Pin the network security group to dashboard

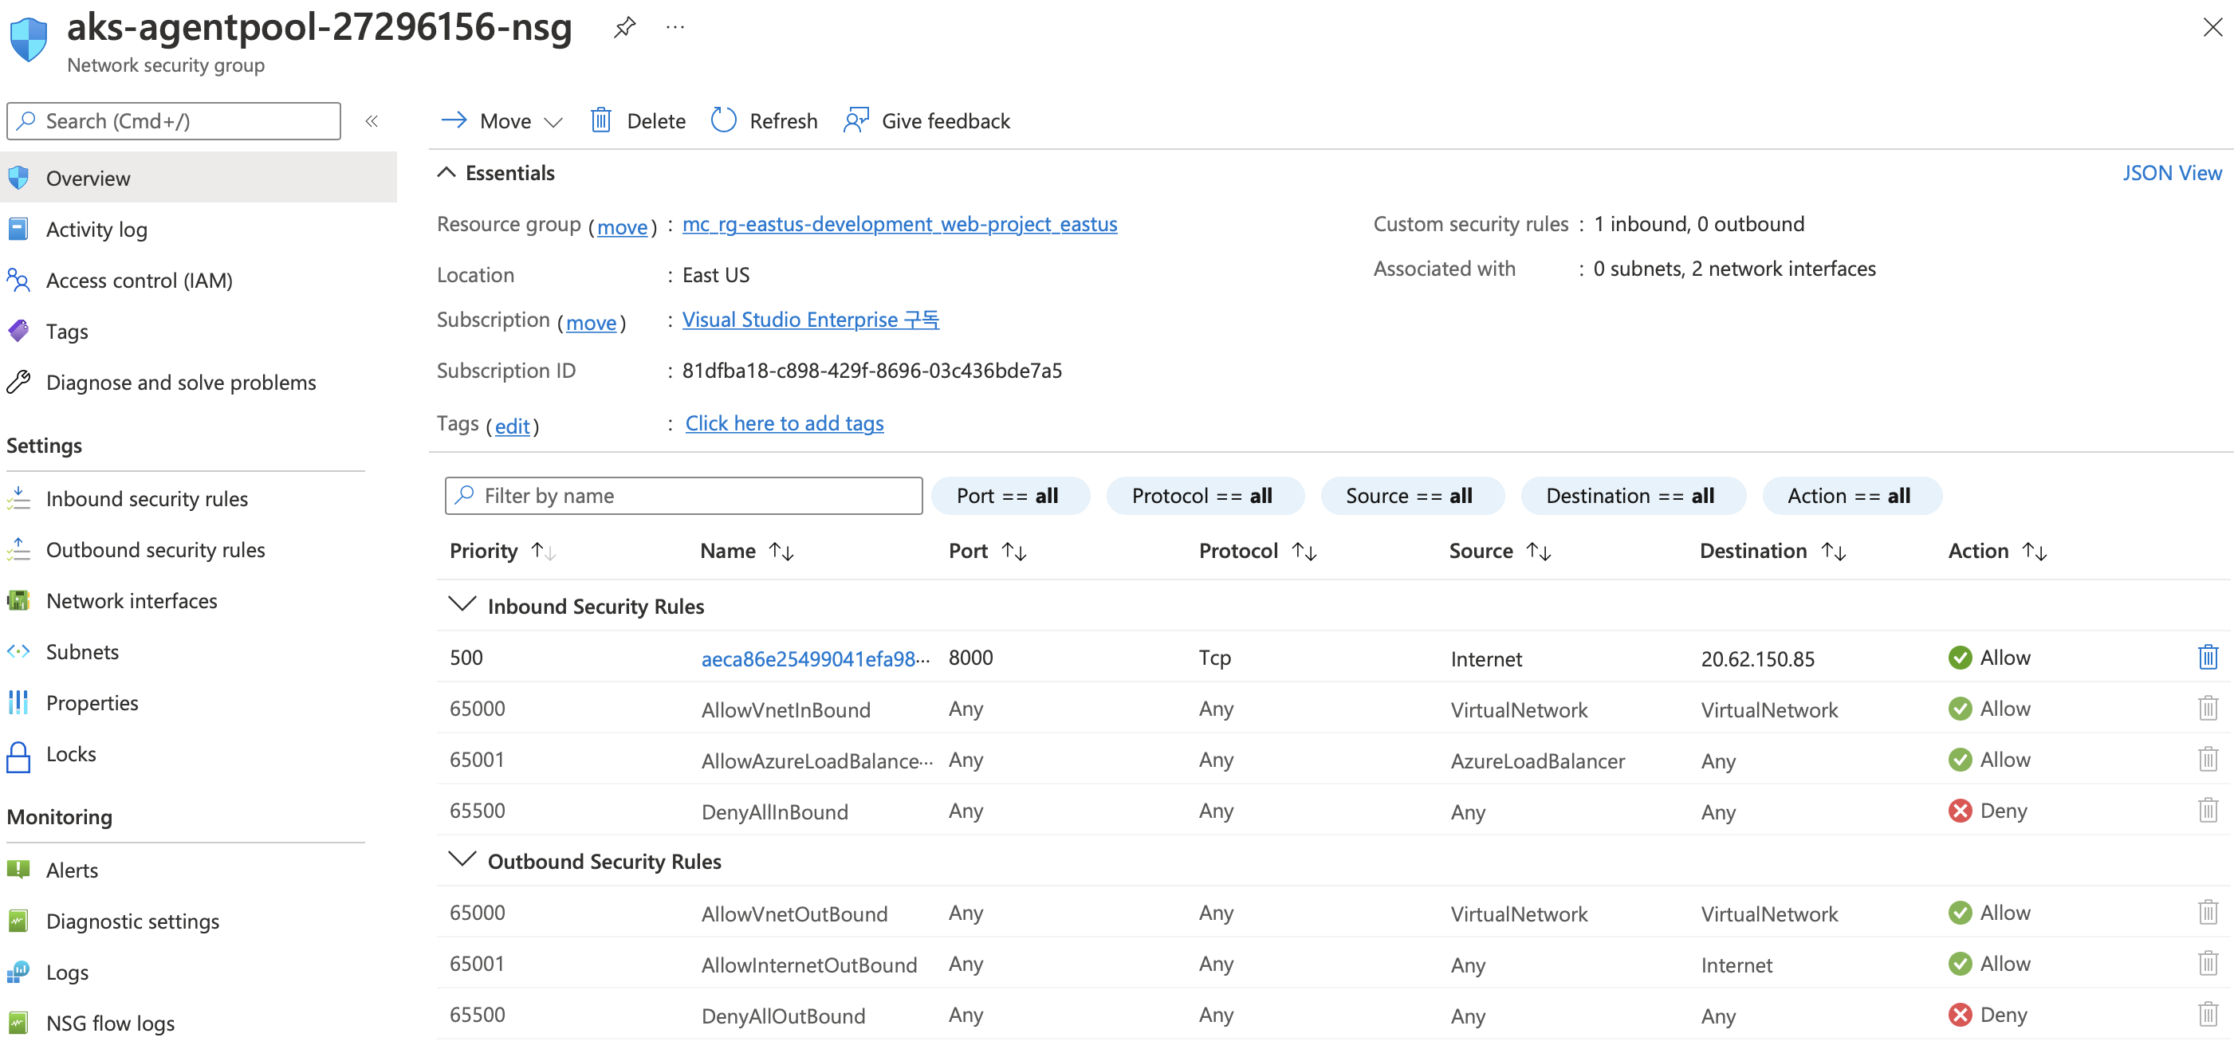624,27
